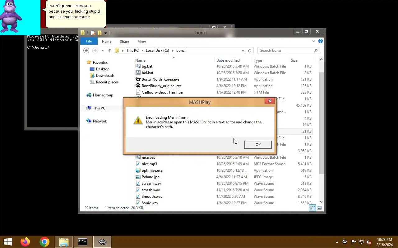Select Network in the navigation pane
Image resolution: width=398 pixels, height=248 pixels.
click(100, 121)
